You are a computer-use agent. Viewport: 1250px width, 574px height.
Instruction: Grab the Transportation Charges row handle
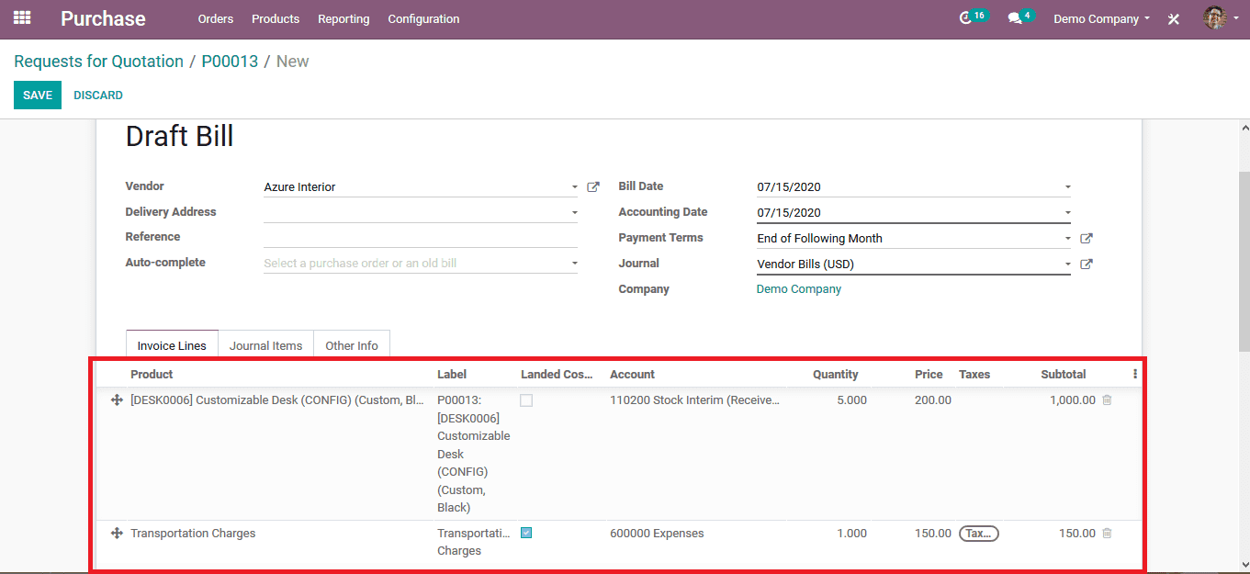(117, 533)
